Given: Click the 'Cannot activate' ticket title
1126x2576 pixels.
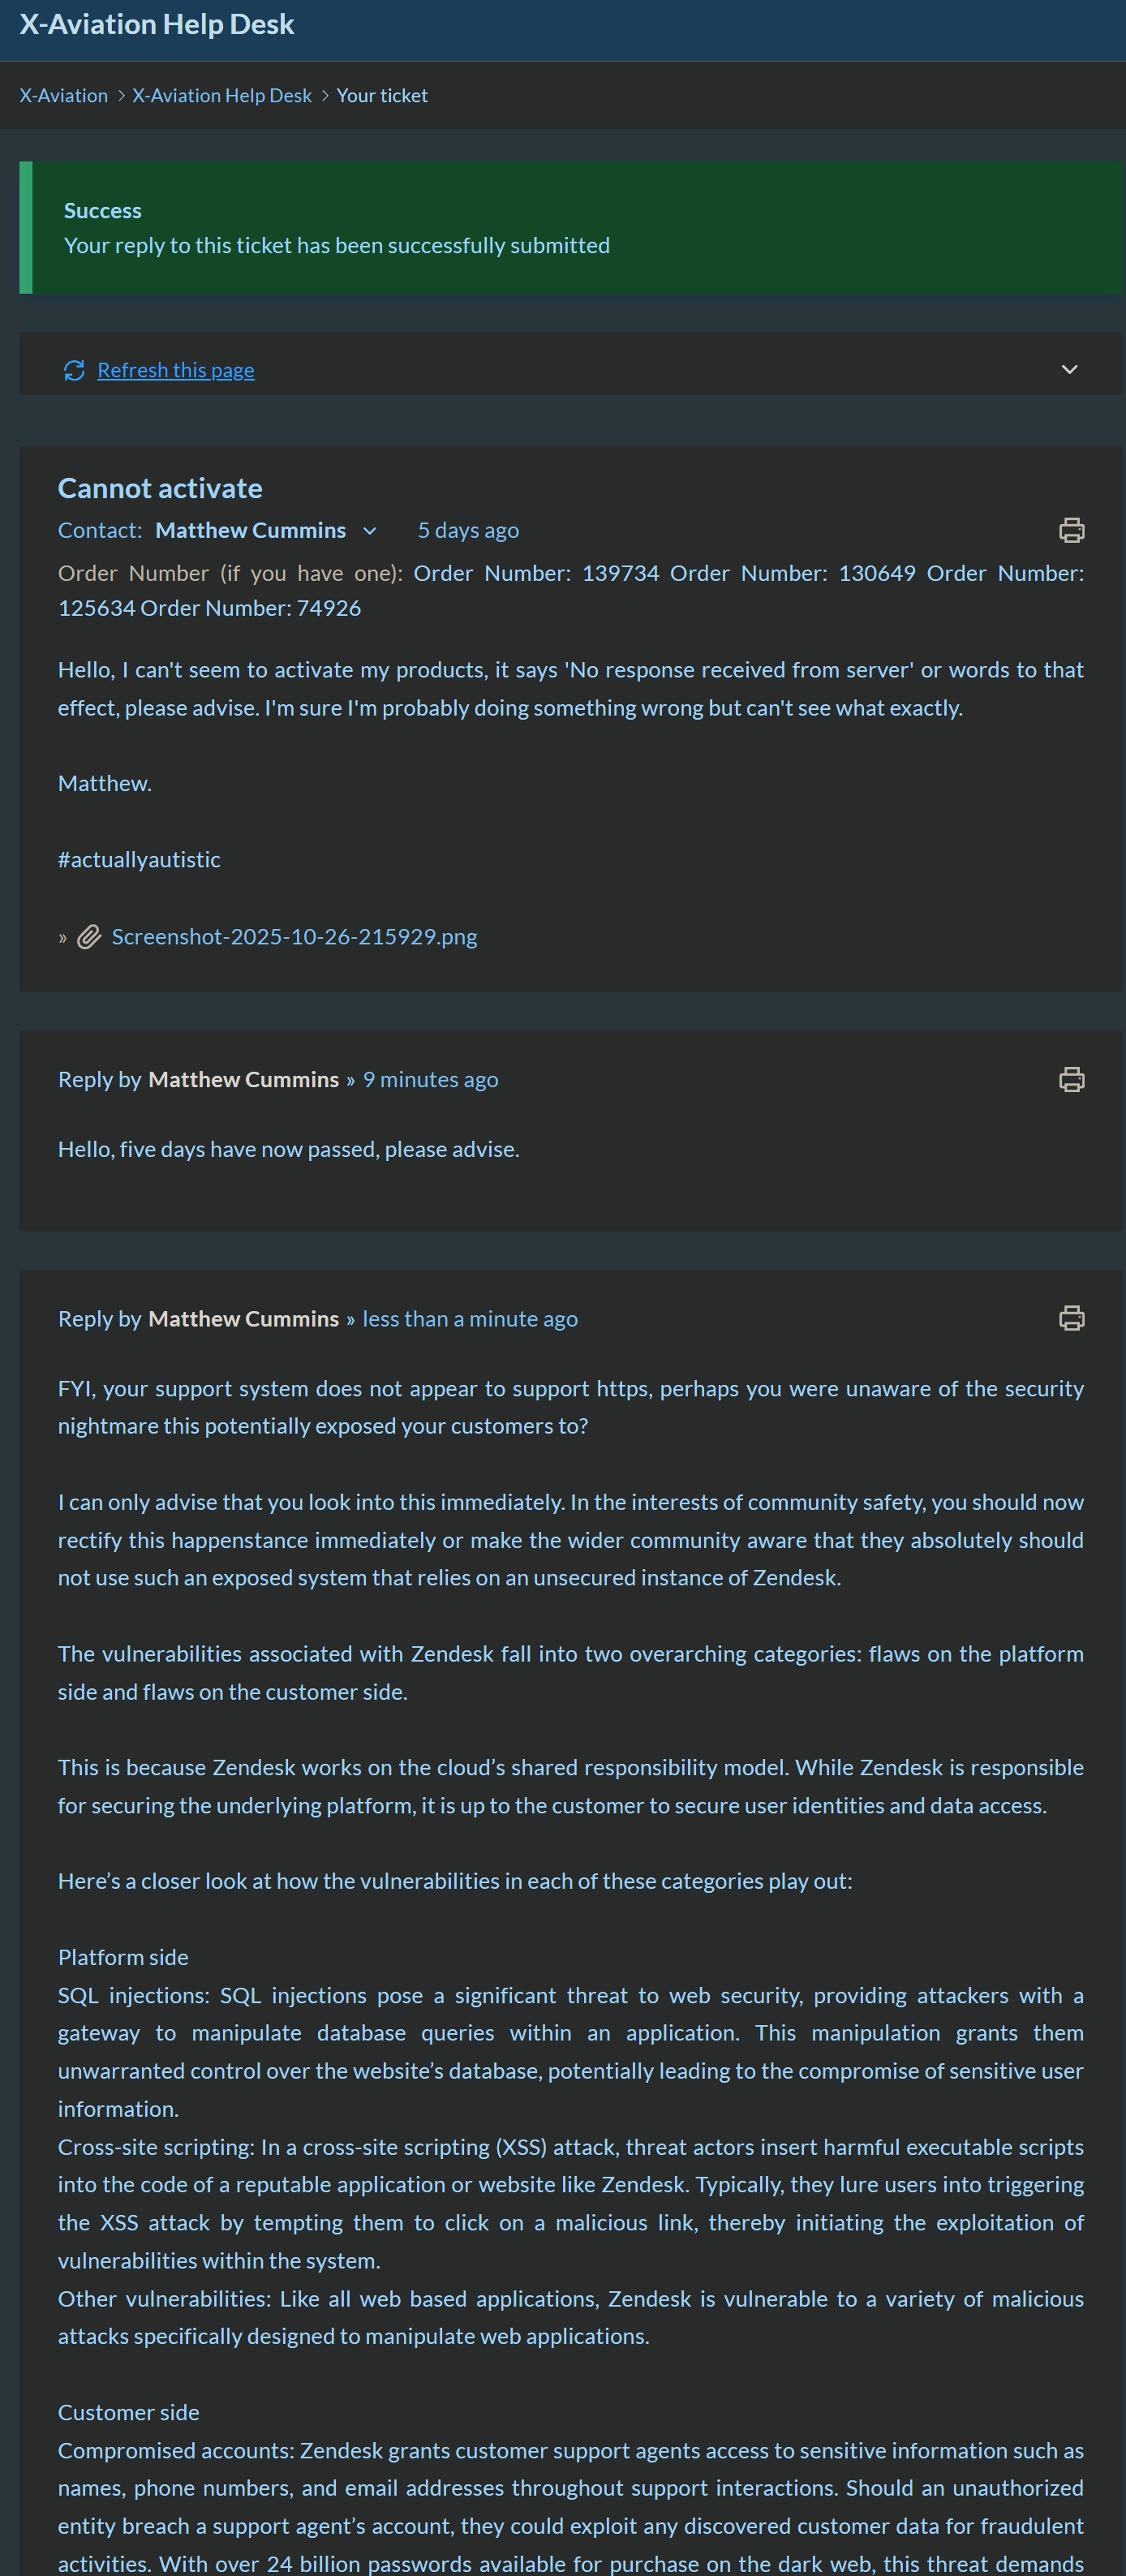Looking at the screenshot, I should point(160,488).
